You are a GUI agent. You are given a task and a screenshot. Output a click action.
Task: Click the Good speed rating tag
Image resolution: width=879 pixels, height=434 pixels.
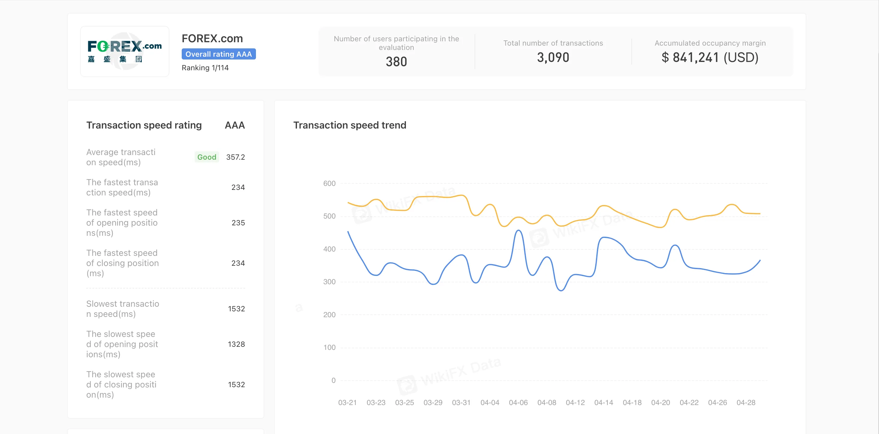pyautogui.click(x=206, y=157)
